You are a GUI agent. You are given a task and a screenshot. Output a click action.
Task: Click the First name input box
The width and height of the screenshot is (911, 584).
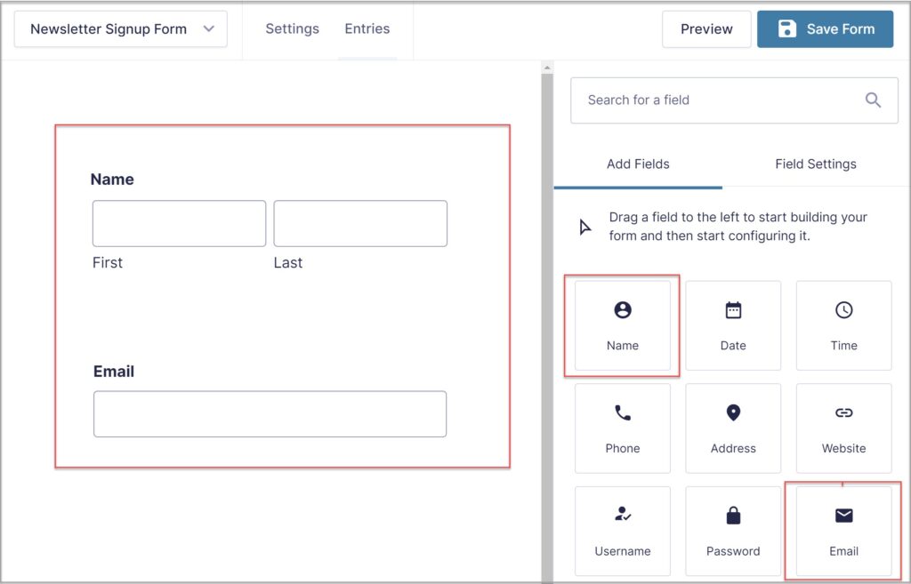tap(179, 223)
